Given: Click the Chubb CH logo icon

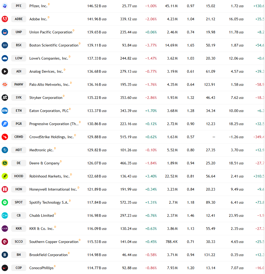Looking at the screenshot, I should [5, 215].
